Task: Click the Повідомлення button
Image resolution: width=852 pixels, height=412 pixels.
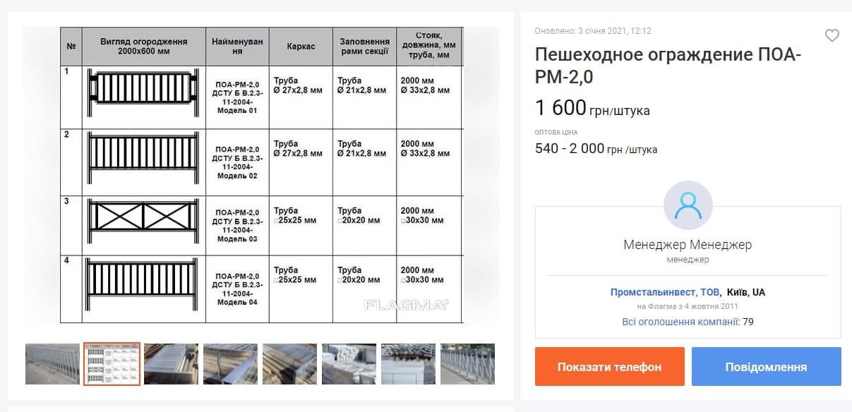Action: pyautogui.click(x=767, y=366)
